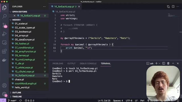Screen dimensions: 182x102
Task: Open 08_arrayFunction.pl file
Action: coord(25,52)
